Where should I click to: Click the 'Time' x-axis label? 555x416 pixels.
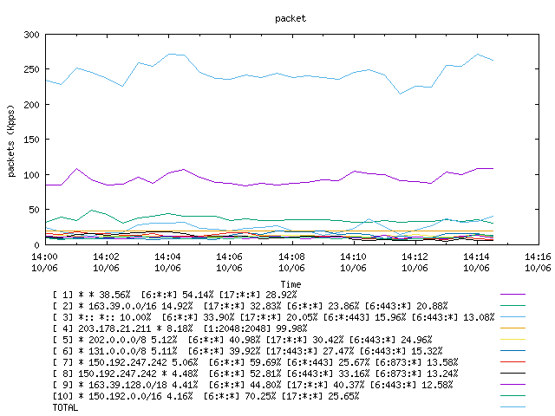[x=291, y=284]
